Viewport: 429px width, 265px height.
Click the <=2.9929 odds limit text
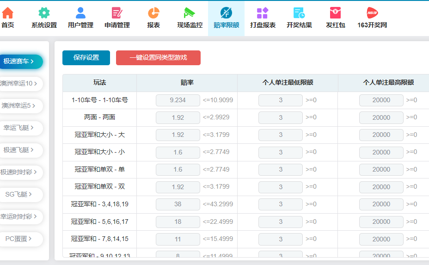pos(216,117)
